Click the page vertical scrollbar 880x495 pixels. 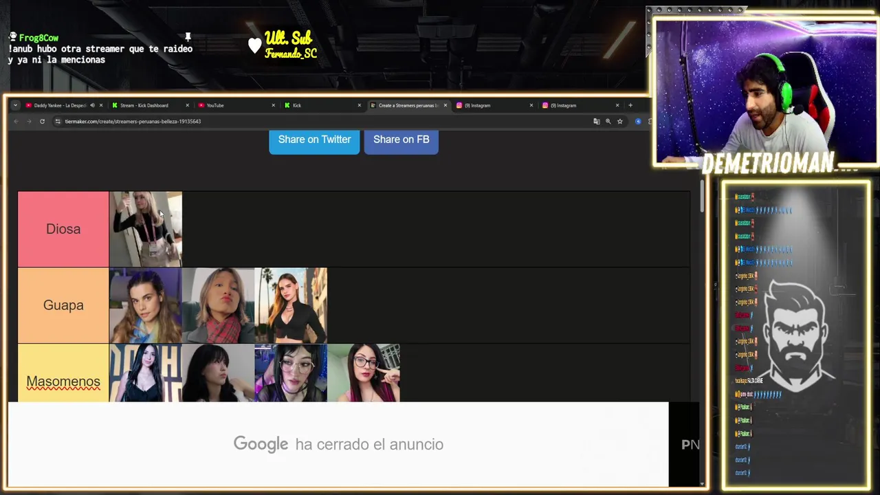pyautogui.click(x=701, y=196)
